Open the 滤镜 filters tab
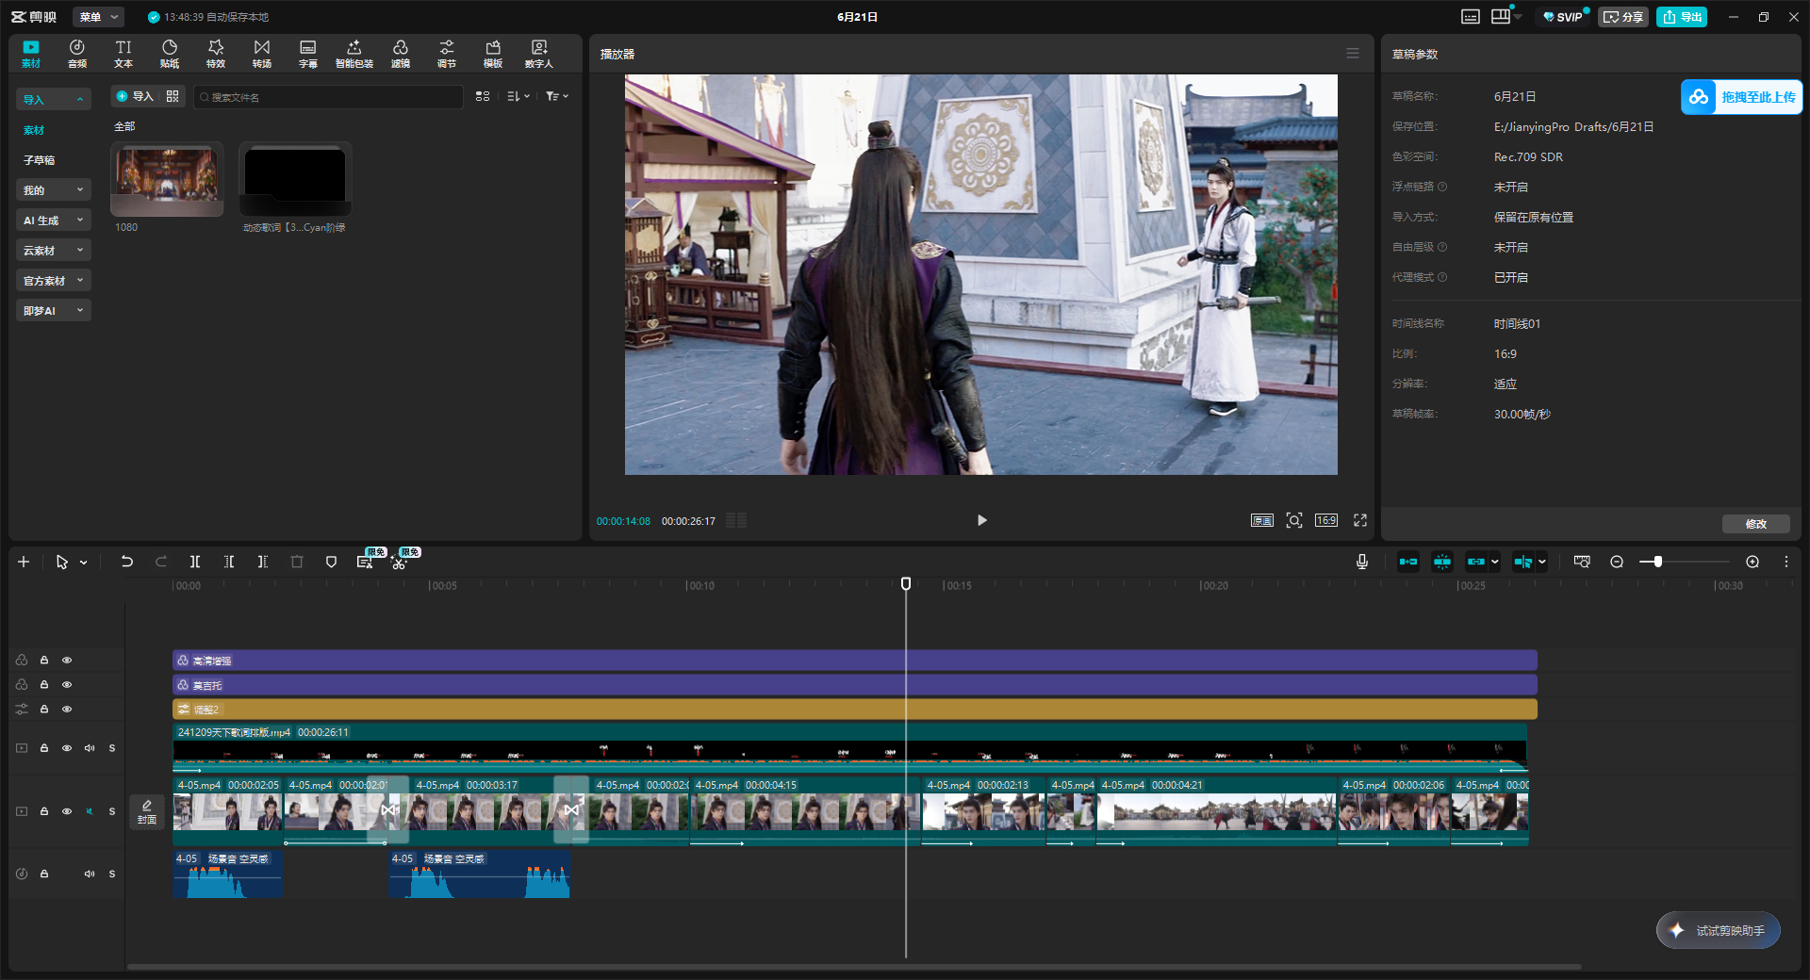 tap(401, 54)
